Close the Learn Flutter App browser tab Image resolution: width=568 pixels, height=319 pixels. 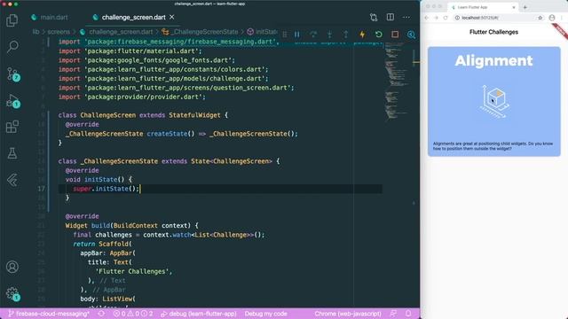(x=514, y=7)
